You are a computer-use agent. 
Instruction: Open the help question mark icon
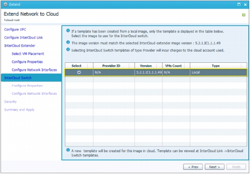[243, 15]
